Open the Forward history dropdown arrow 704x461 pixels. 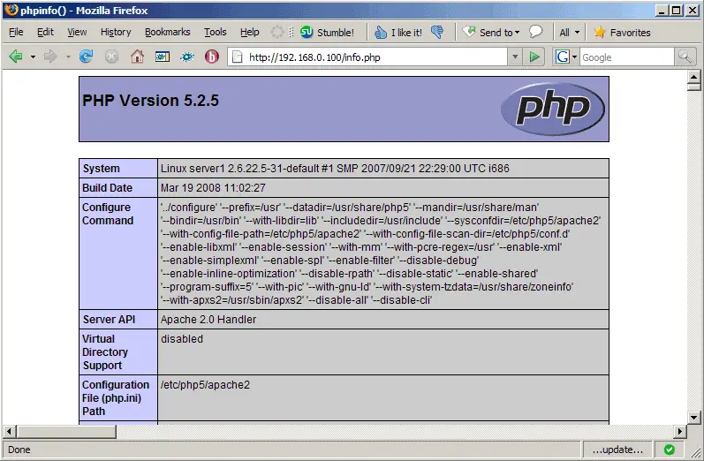pos(68,57)
